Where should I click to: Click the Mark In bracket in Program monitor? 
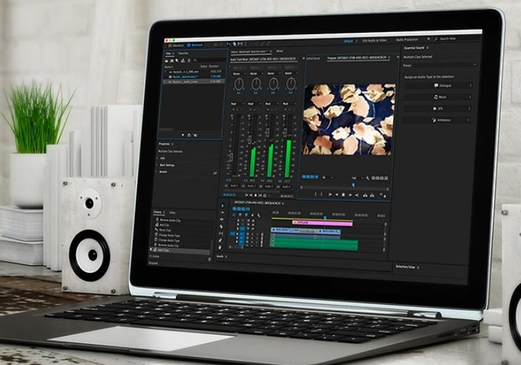pos(315,195)
